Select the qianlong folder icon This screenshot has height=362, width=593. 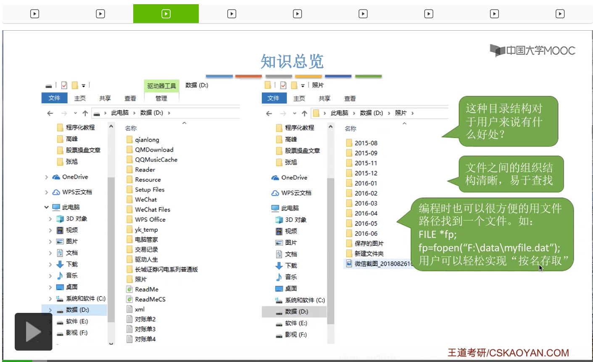click(129, 139)
